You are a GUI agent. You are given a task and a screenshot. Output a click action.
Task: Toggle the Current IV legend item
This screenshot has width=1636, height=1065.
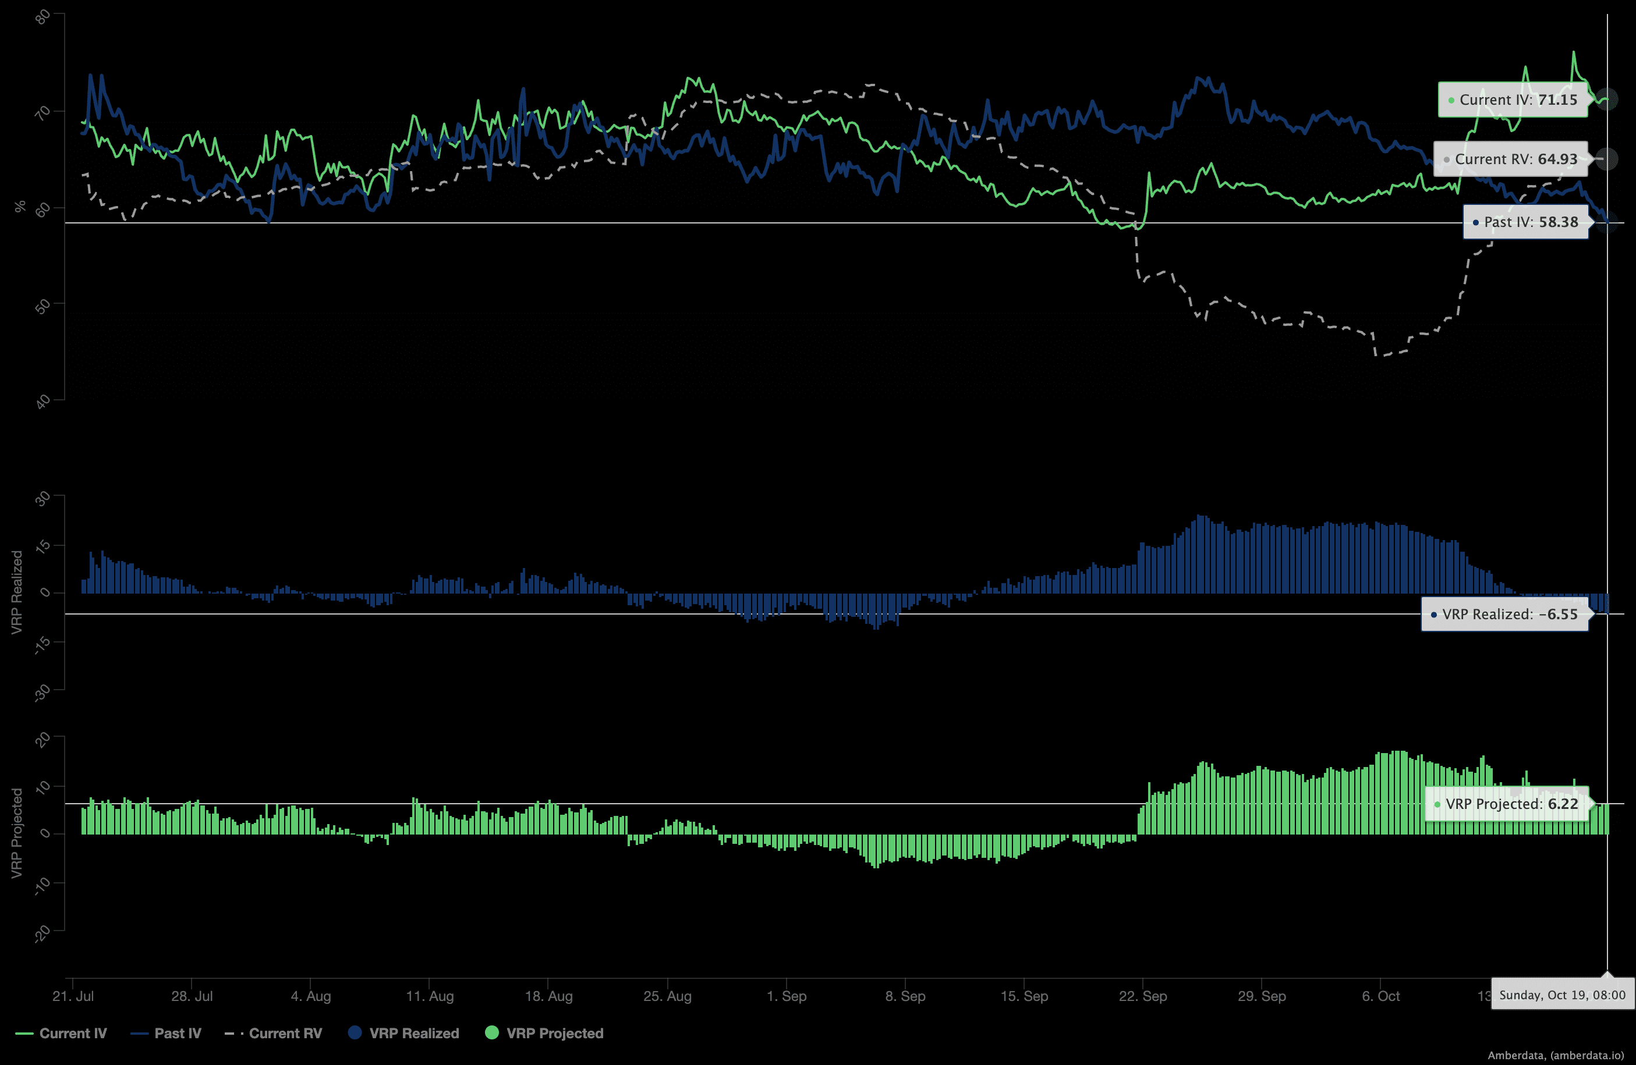(x=73, y=1034)
